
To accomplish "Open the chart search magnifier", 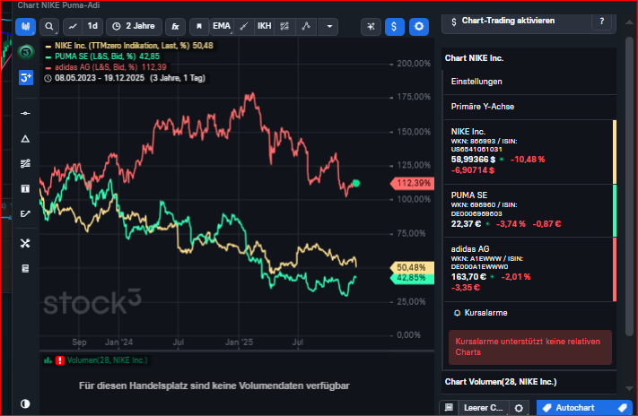I will pos(49,26).
